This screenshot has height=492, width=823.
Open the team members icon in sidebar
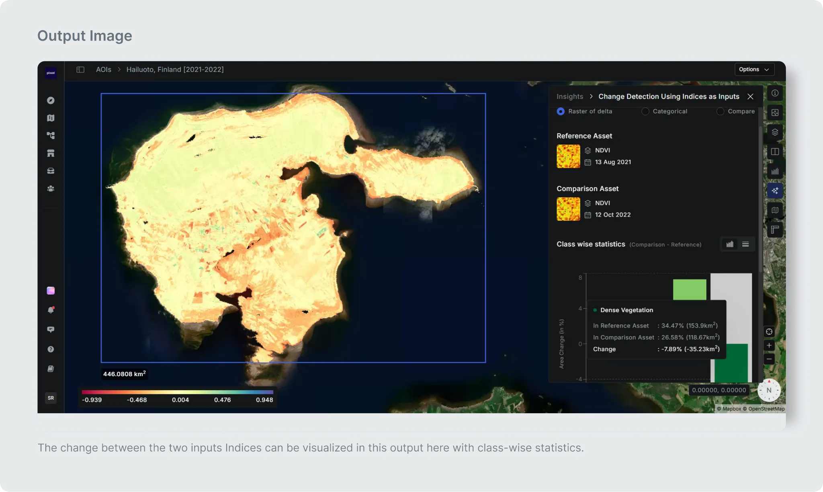[x=51, y=189]
